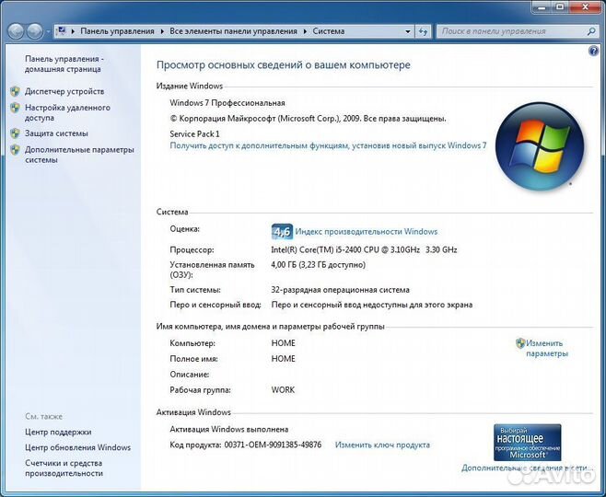
Task: Open Индекс производительности Windows link
Action: coord(367,231)
